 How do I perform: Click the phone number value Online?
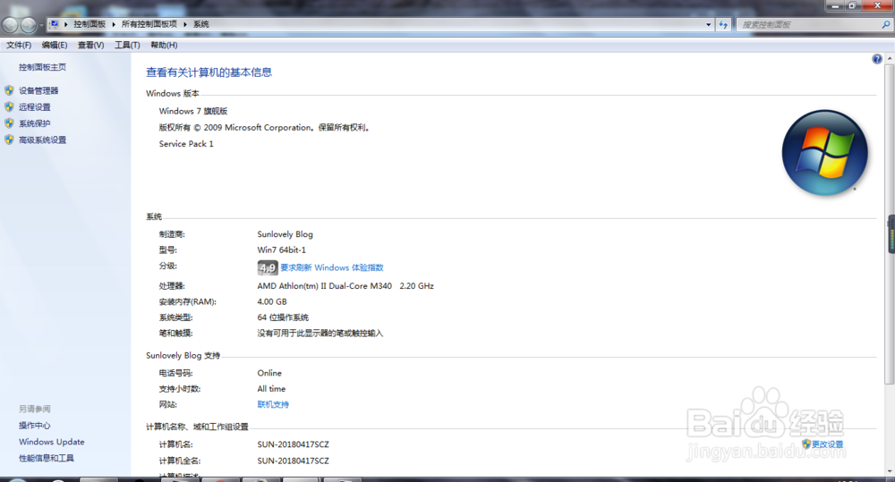(x=269, y=373)
